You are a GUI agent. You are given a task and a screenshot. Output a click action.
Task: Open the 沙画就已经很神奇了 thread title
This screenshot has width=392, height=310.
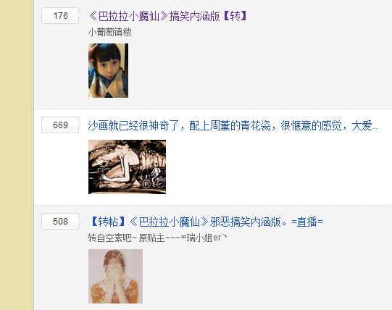pyautogui.click(x=233, y=125)
